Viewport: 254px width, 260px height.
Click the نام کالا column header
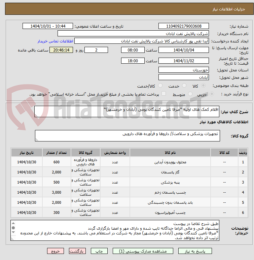click(x=170, y=153)
